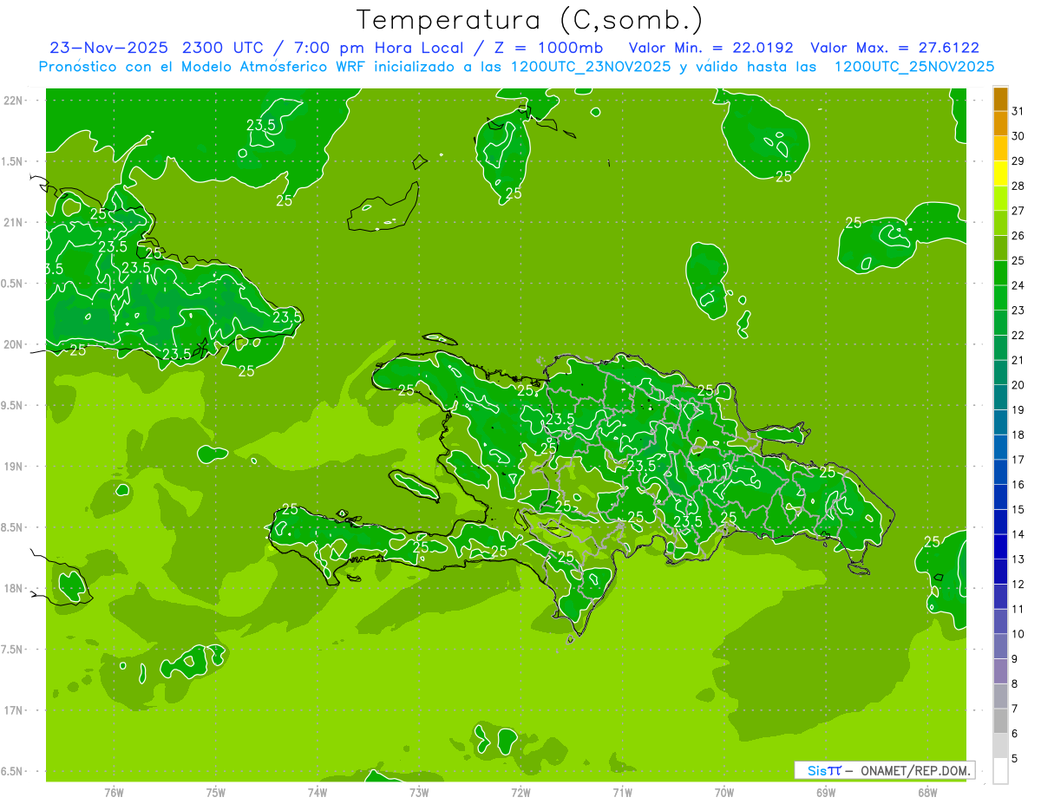Click the color scale label 27

tap(1018, 211)
